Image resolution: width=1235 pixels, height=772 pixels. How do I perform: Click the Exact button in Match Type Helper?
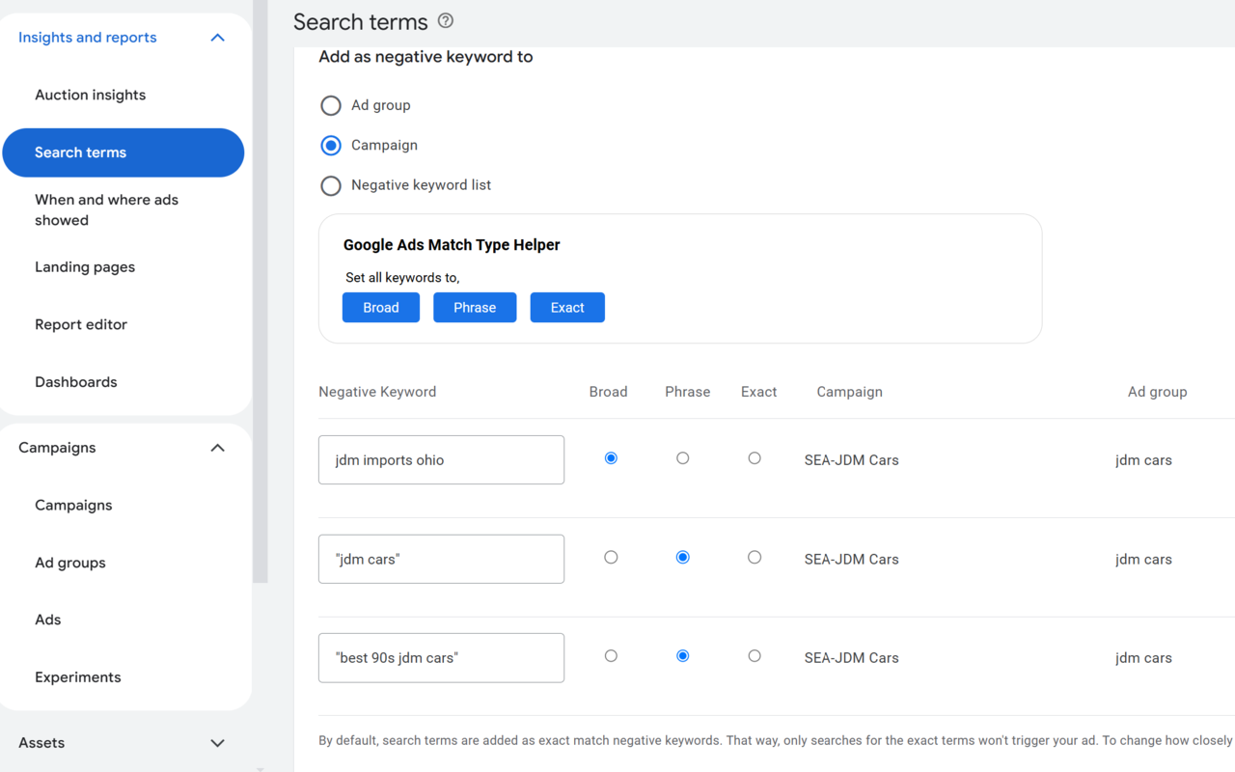pos(567,307)
